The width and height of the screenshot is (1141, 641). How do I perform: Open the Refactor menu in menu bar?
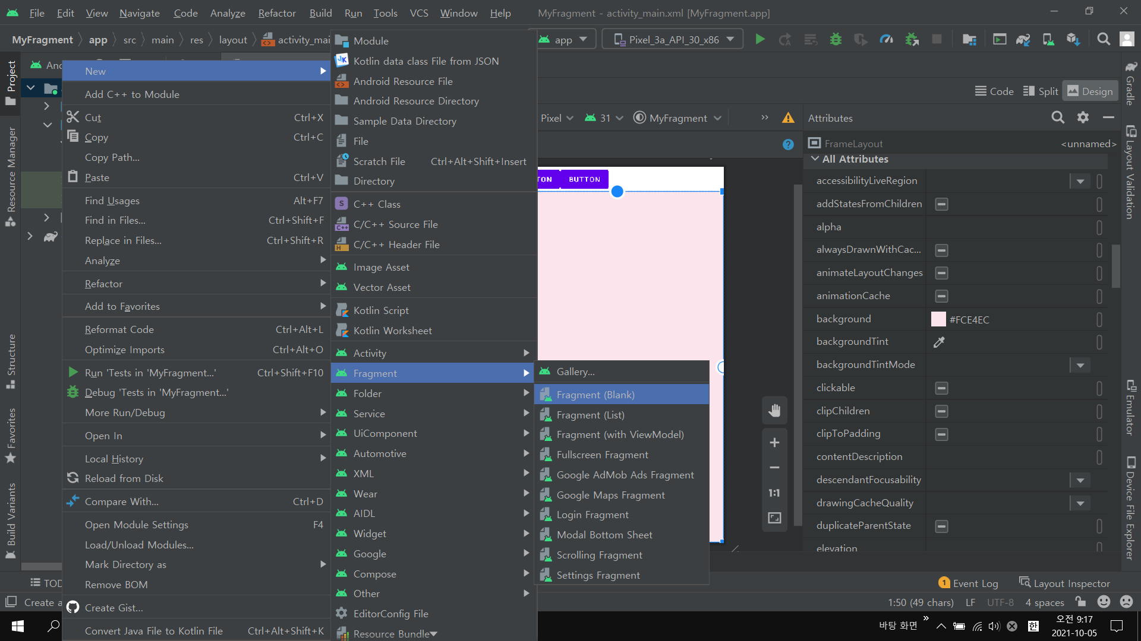click(277, 13)
